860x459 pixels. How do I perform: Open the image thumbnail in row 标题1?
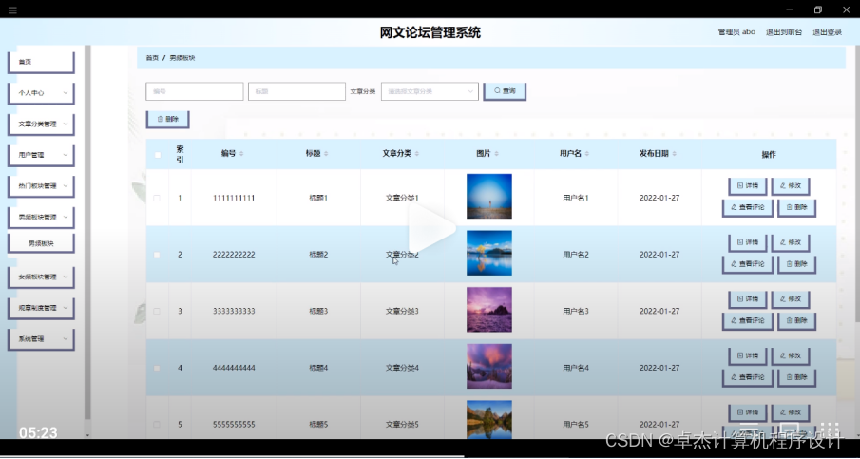point(489,197)
